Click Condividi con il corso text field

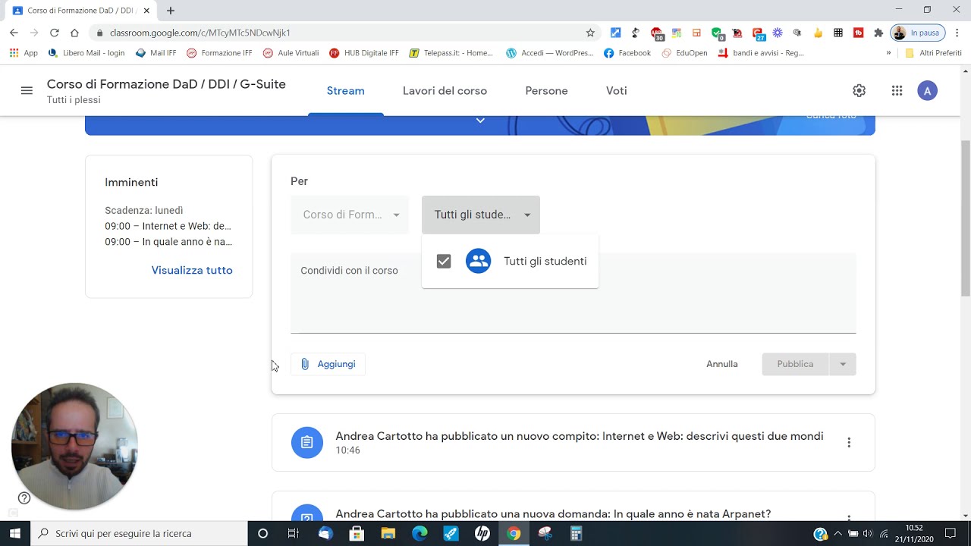573,293
